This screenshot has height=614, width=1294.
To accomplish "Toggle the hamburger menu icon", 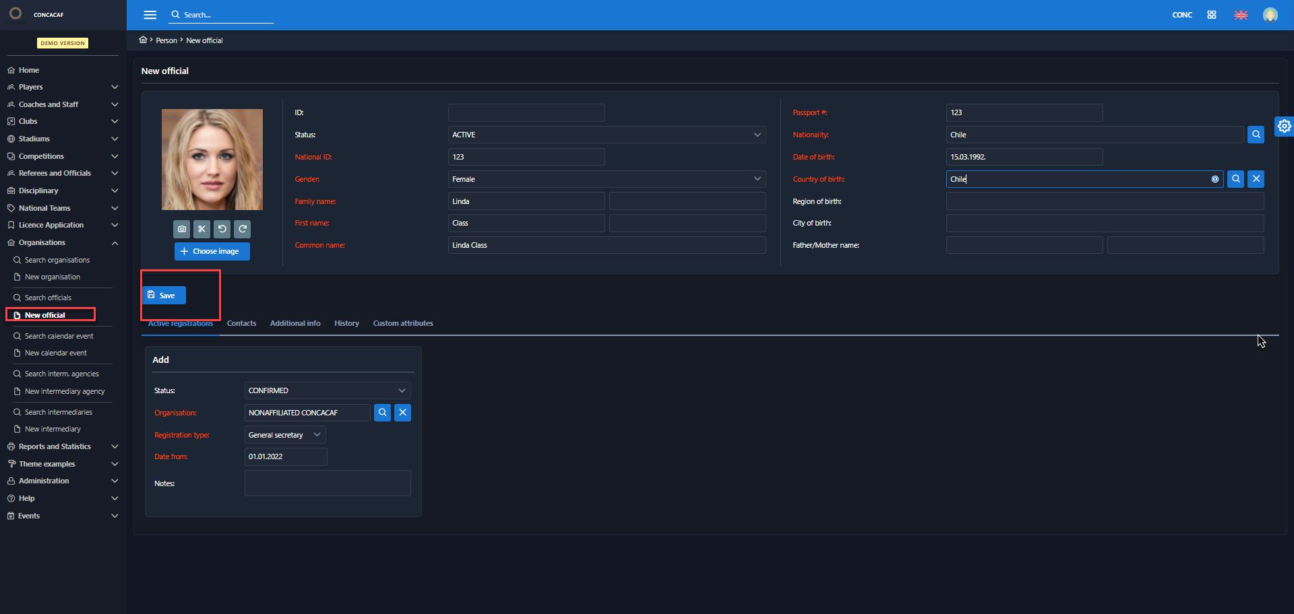I will [150, 15].
